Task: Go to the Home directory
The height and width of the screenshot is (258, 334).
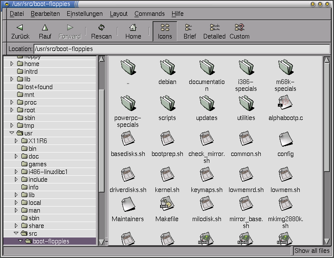Action: click(x=133, y=32)
